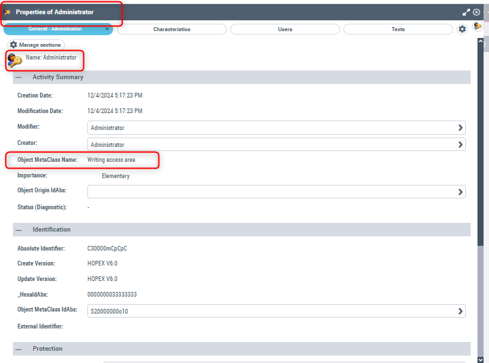Open the Creator field arrow

461,144
